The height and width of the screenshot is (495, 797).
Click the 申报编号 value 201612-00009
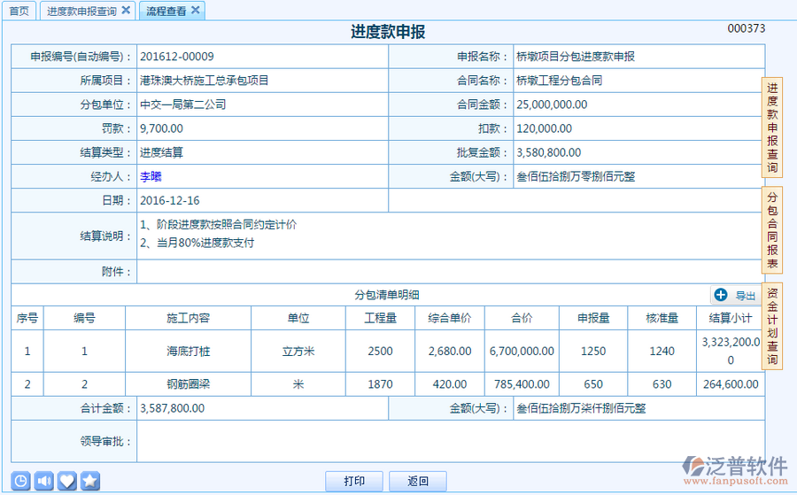tap(177, 57)
